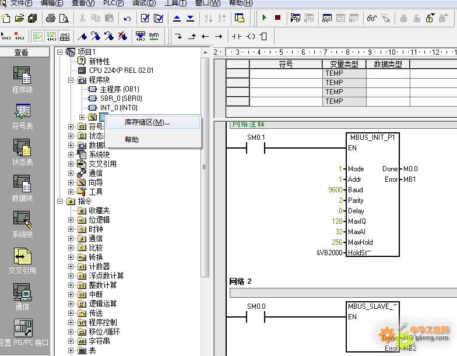
Task: Open the 调试(D) menu
Action: tap(143, 3)
